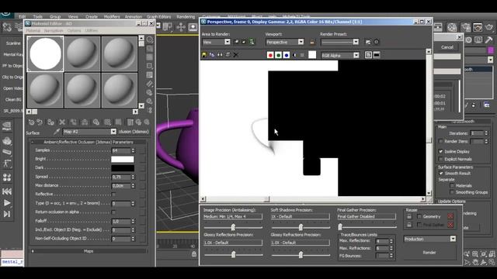Click the Final Gather Precision slider handle

click(x=340, y=227)
